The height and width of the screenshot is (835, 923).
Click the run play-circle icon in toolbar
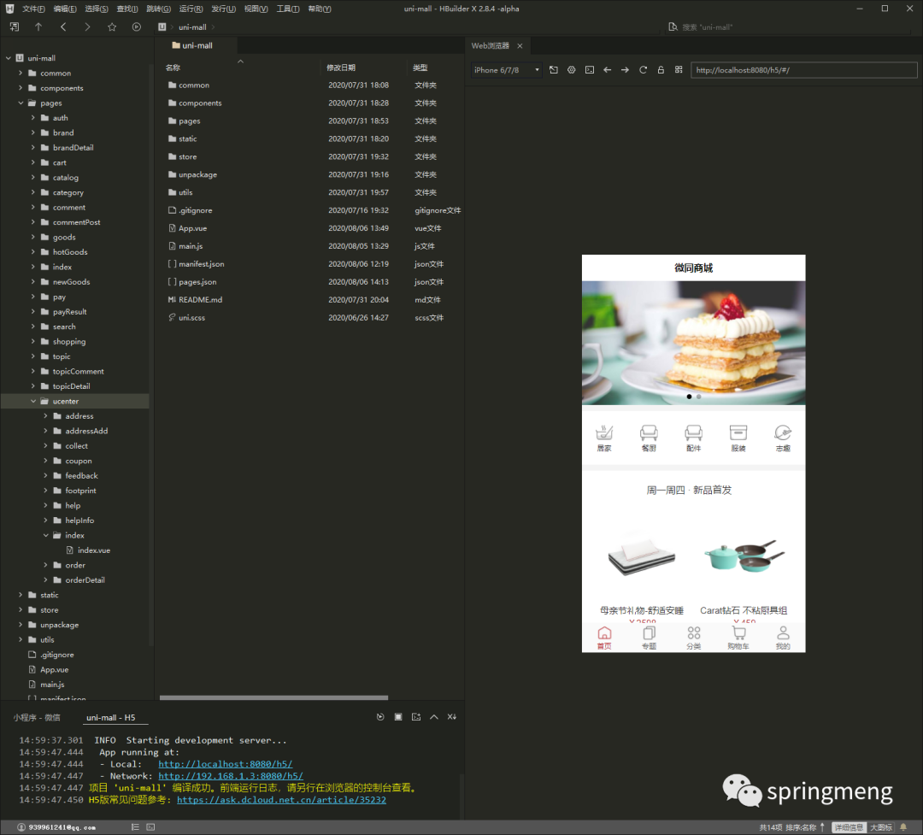pyautogui.click(x=137, y=27)
